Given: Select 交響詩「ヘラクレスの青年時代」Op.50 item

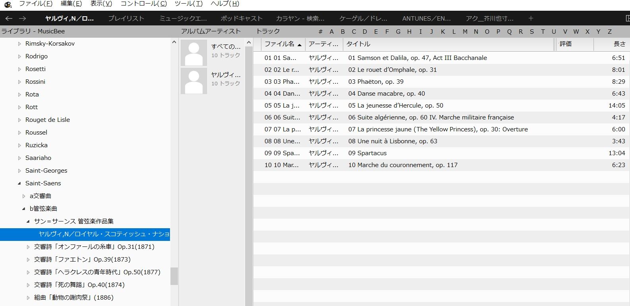Looking at the screenshot, I should click(x=97, y=272).
